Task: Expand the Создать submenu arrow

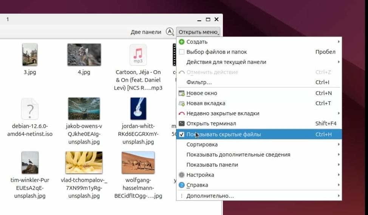Action: pos(339,42)
